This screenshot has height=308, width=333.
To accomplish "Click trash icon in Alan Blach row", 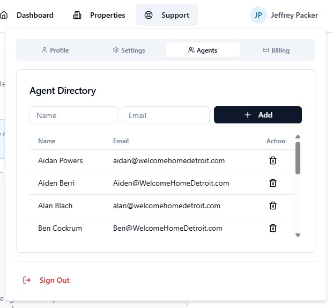I will coord(273,206).
